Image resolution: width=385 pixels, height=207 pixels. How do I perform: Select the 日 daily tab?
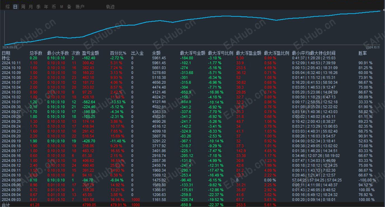(15, 7)
